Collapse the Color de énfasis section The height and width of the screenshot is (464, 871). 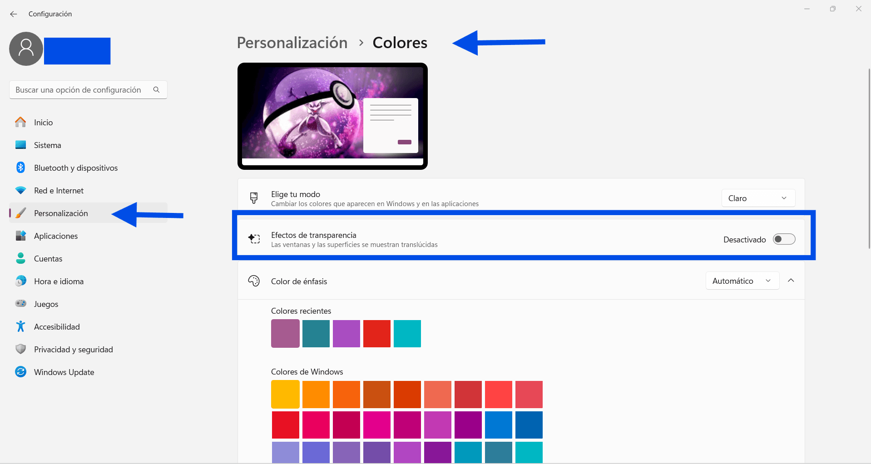tap(791, 281)
